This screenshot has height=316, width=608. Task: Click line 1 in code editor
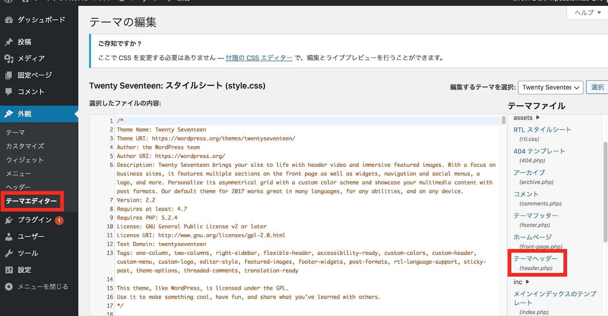point(308,121)
